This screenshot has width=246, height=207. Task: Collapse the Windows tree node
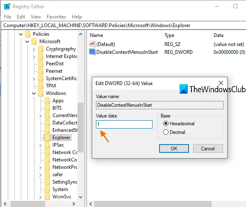click(x=34, y=93)
